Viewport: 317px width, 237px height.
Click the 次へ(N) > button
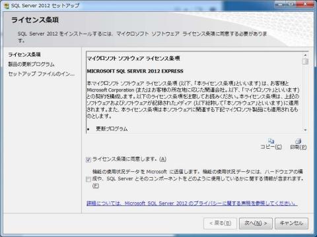(256, 223)
